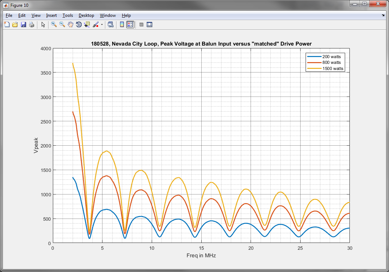Maximize the Figure 10 window

click(365, 4)
